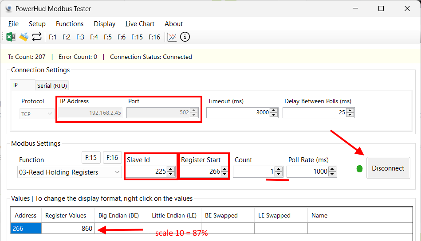
Task: Click the clear brush icon in toolbar
Action: pyautogui.click(x=24, y=37)
